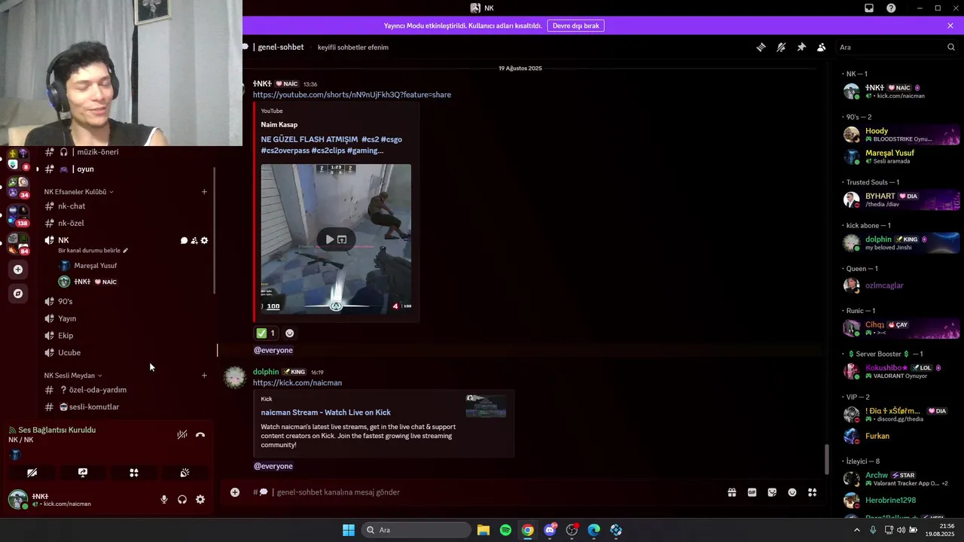The width and height of the screenshot is (964, 542).
Task: Open the gift Nitro icon
Action: (x=731, y=492)
